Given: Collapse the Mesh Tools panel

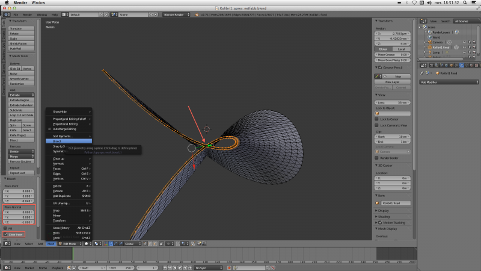Looking at the screenshot, I should click(x=19, y=56).
